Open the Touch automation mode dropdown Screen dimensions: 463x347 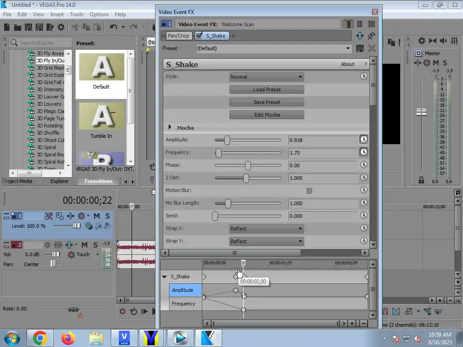98,254
